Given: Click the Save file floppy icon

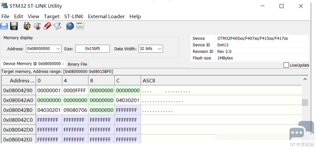Looking at the screenshot, I should click(x=14, y=26).
